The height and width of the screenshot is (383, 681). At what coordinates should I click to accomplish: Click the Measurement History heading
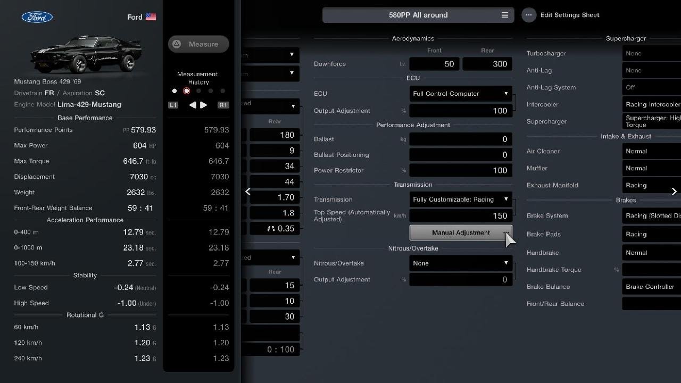(197, 78)
